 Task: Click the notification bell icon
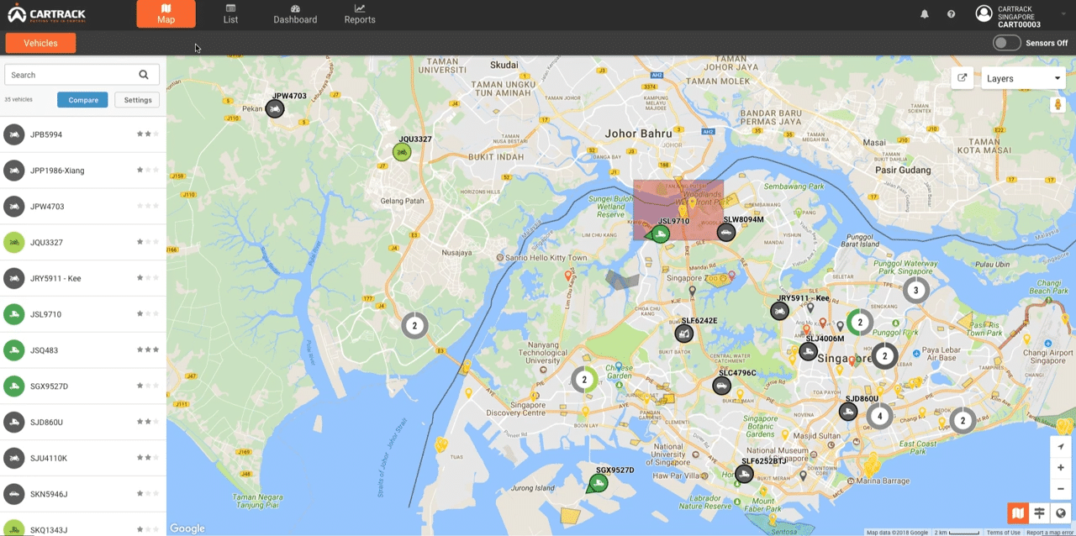[x=926, y=13]
